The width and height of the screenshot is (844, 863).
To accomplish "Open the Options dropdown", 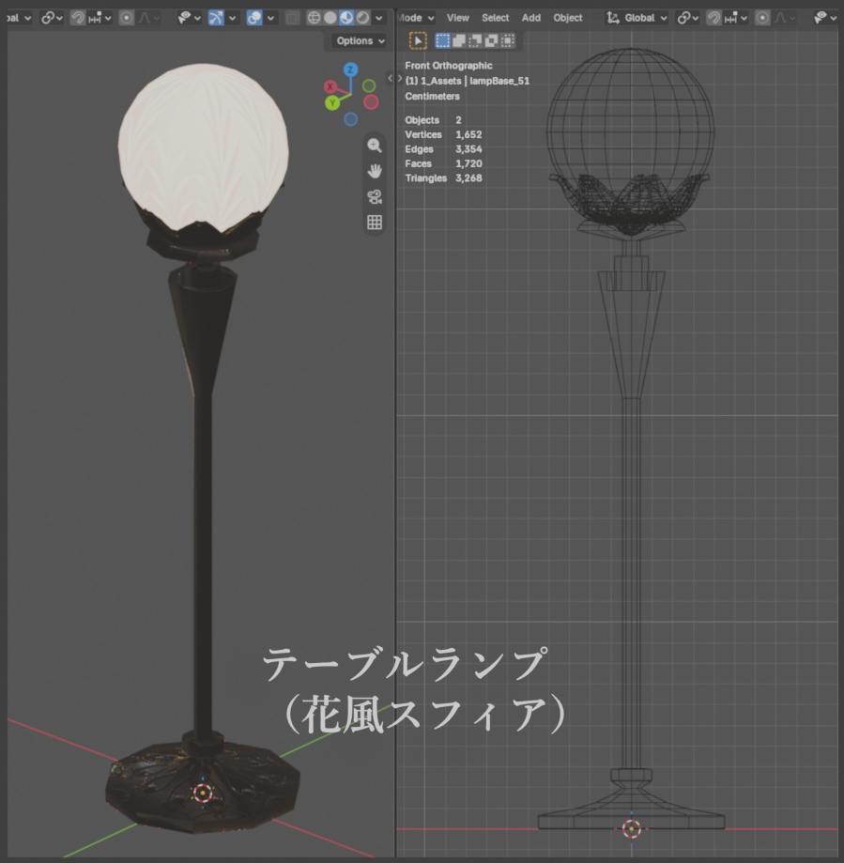I will pos(361,40).
